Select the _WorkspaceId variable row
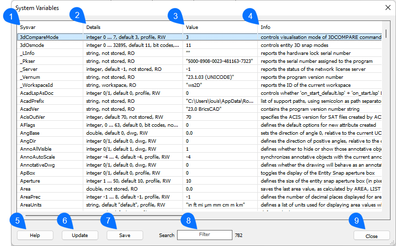Viewport: 396px width, 246px height. click(36, 85)
